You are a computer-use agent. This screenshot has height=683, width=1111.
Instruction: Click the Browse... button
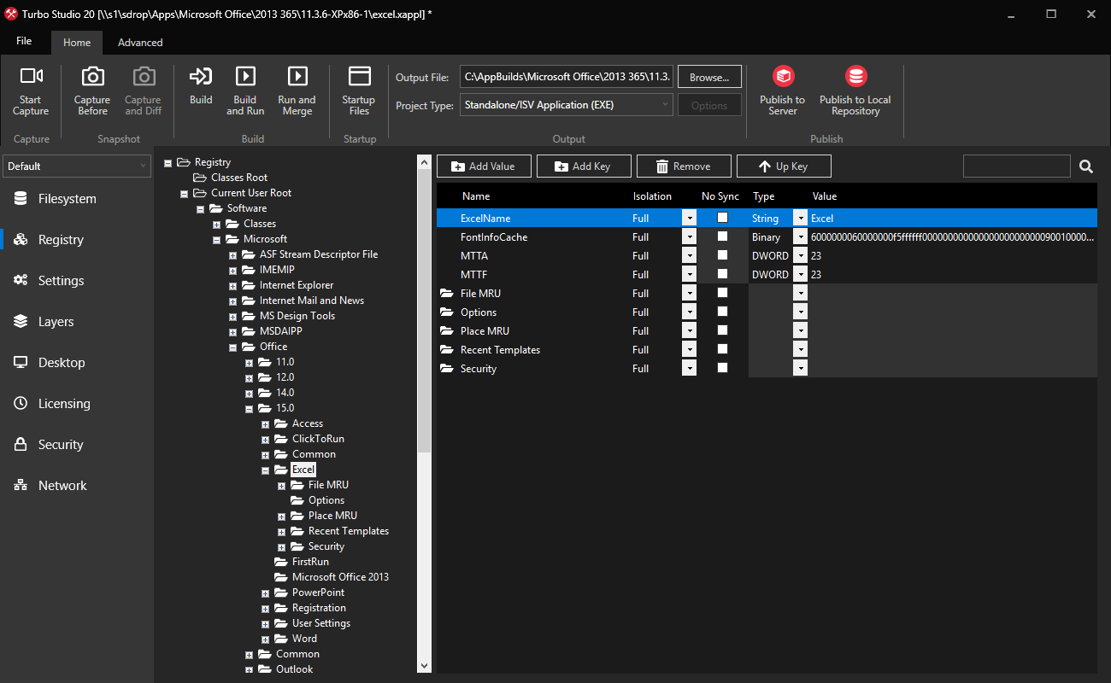[708, 77]
